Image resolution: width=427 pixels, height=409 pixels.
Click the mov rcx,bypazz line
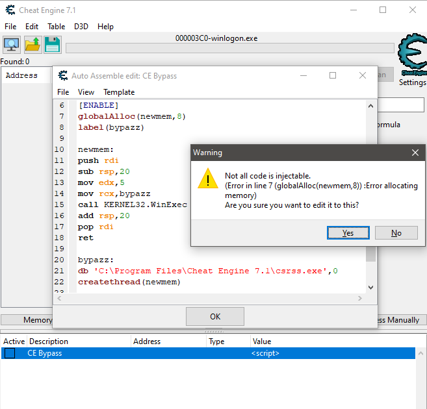tap(114, 193)
